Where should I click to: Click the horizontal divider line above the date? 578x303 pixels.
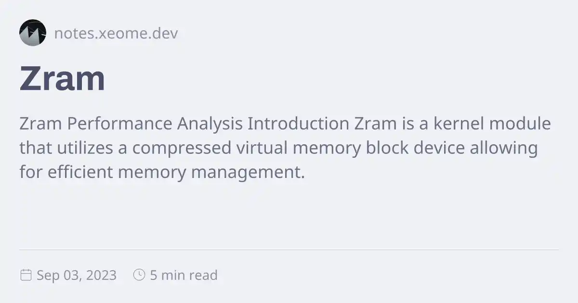pyautogui.click(x=289, y=250)
